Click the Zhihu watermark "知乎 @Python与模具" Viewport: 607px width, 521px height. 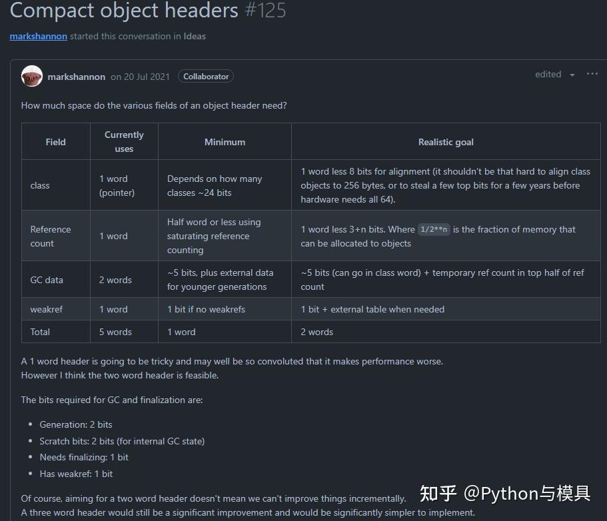click(504, 494)
